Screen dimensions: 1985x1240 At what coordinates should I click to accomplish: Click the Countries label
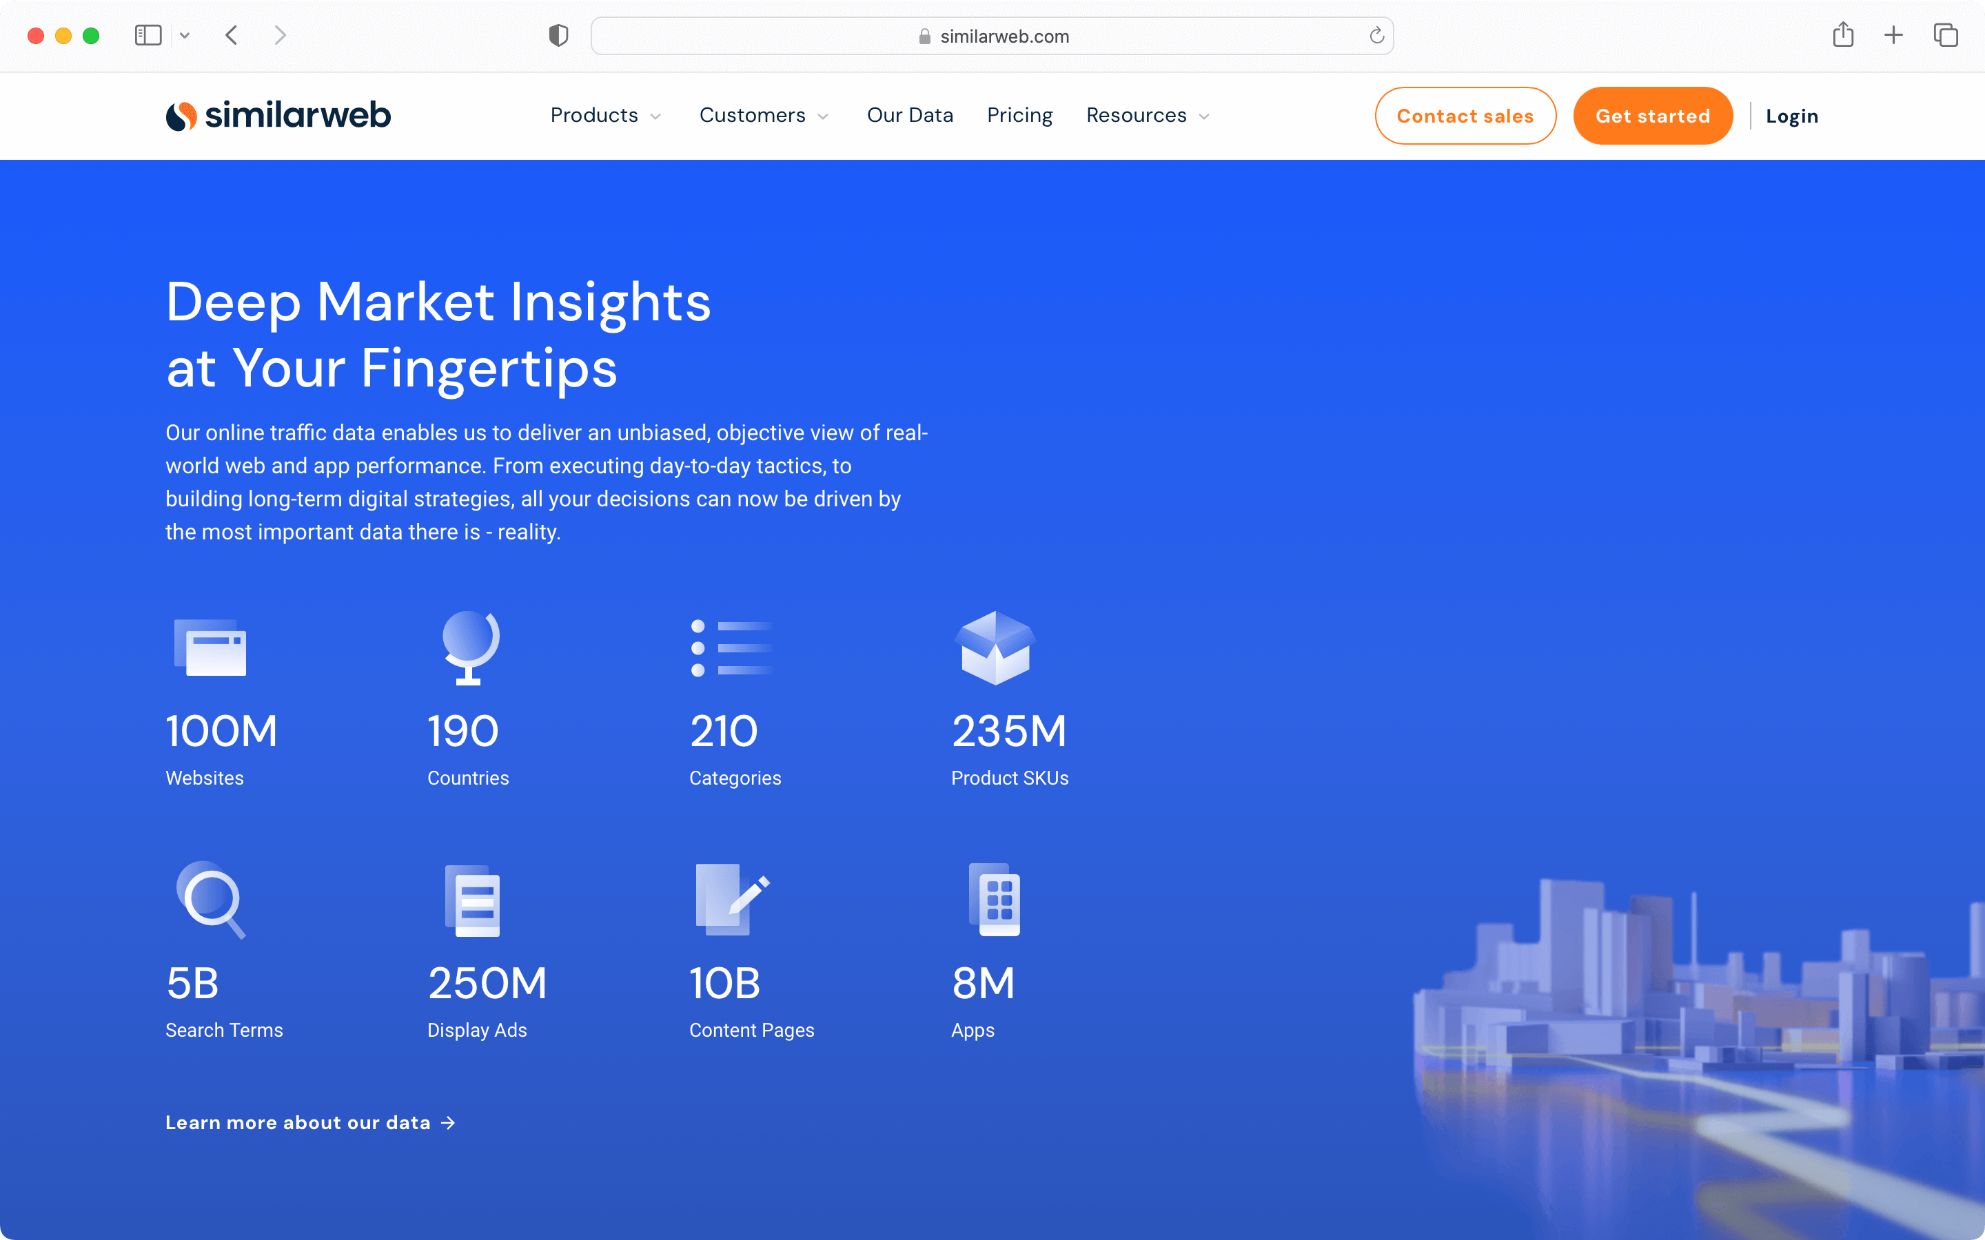click(x=467, y=778)
